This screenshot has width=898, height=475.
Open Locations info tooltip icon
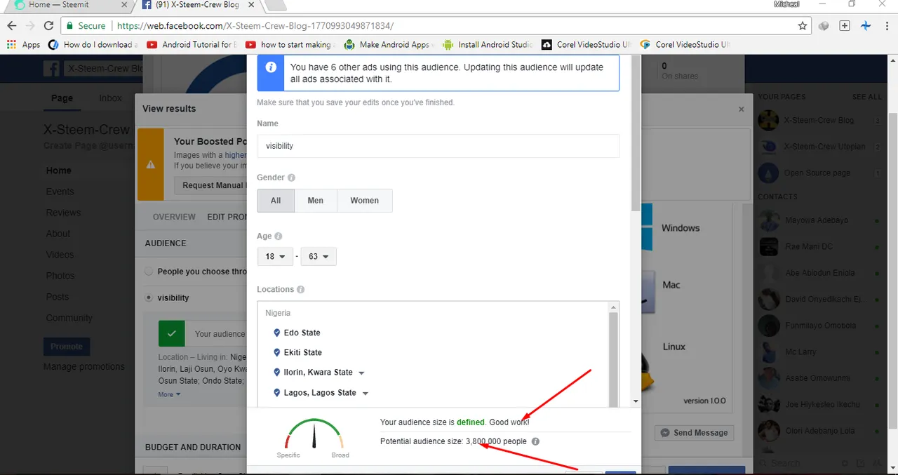301,290
